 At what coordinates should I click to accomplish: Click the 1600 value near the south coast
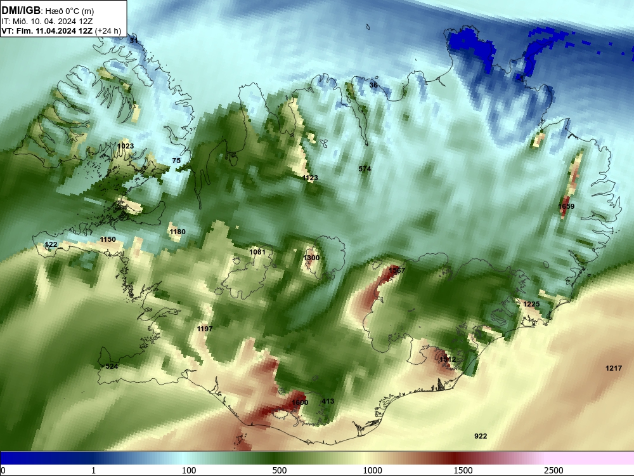click(300, 402)
